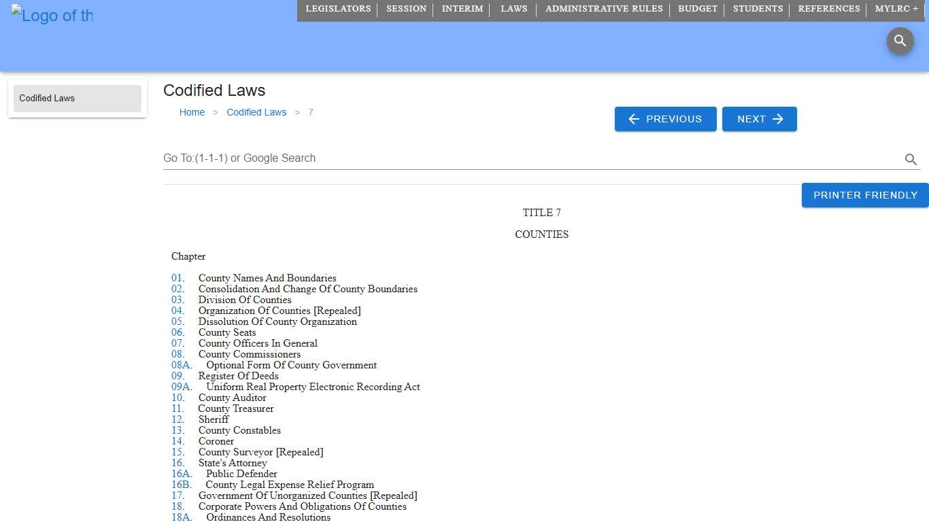Click the left arrow on the PREVIOUS button
The image size is (929, 522).
pyautogui.click(x=634, y=119)
